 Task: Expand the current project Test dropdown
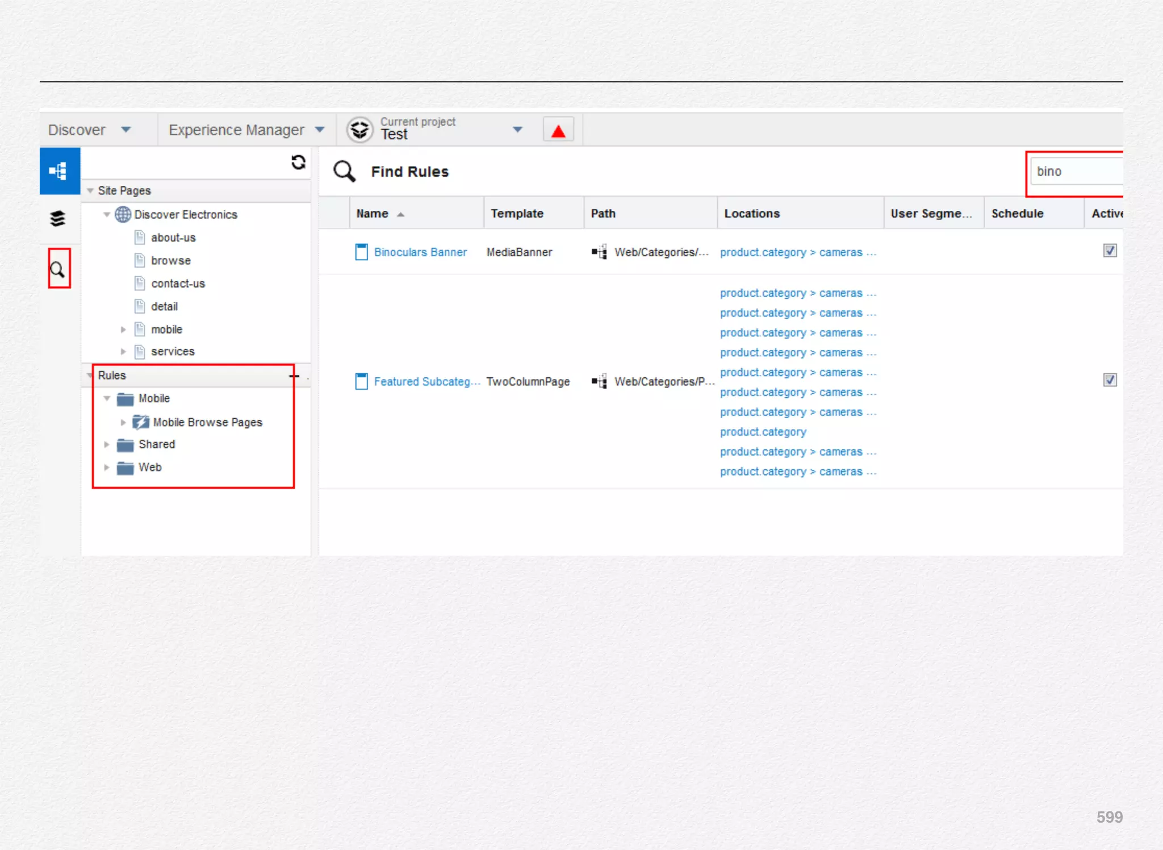(517, 130)
